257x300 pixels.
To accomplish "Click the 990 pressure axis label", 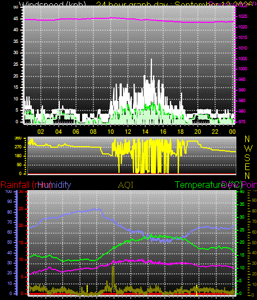I will point(242,90).
